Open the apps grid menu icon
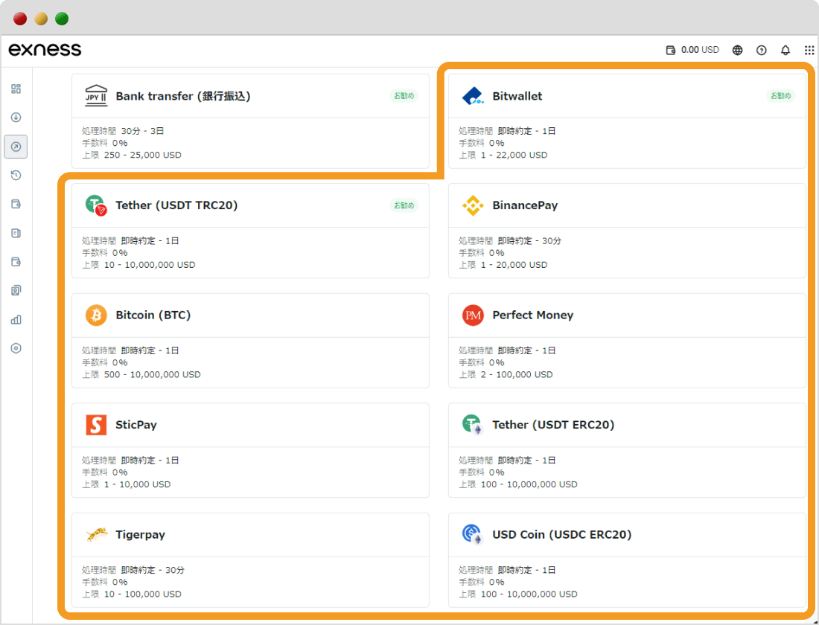819x625 pixels. (x=809, y=50)
